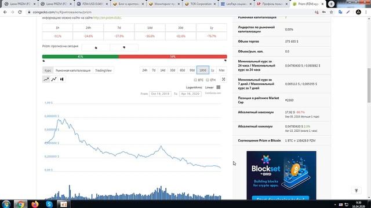The height and width of the screenshot is (208, 371).
Task: Select the line chart icon
Action: click(46, 79)
